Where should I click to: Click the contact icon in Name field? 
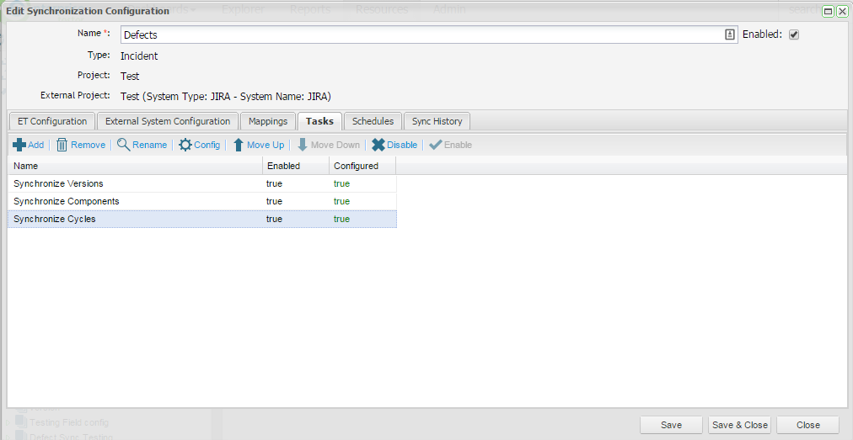(730, 34)
